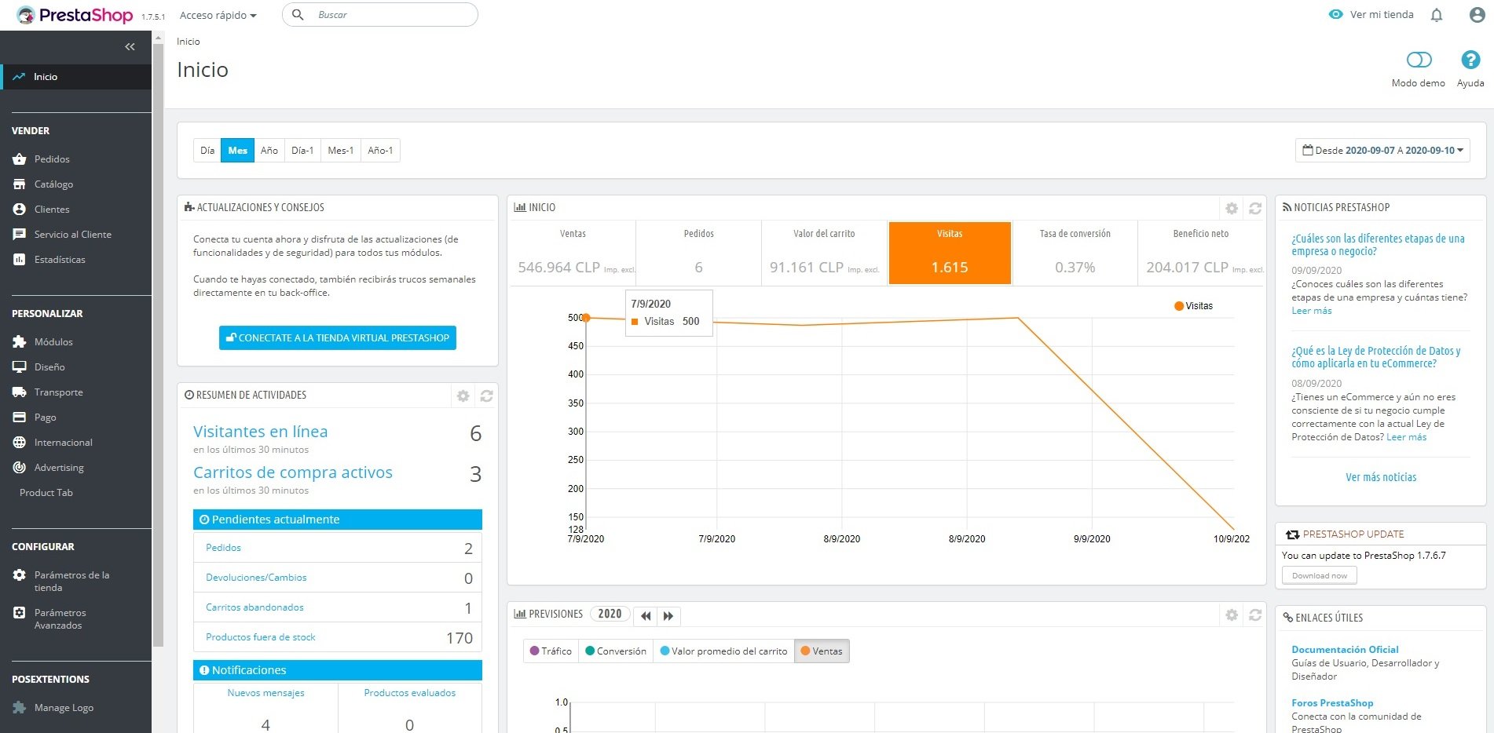This screenshot has height=733, width=1494.
Task: Open the Carritos abandonados link
Action: tap(254, 607)
